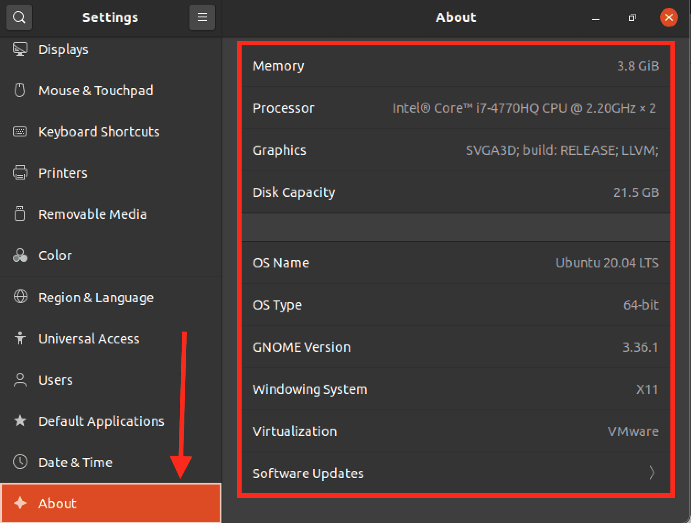Viewport: 691px width, 523px height.
Task: Click the Date & Time clock icon
Action: 20,462
